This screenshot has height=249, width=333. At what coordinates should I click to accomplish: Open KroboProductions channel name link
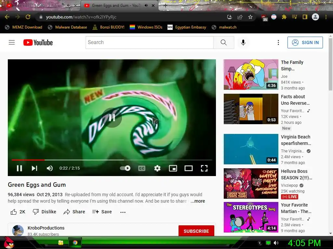[x=46, y=228]
